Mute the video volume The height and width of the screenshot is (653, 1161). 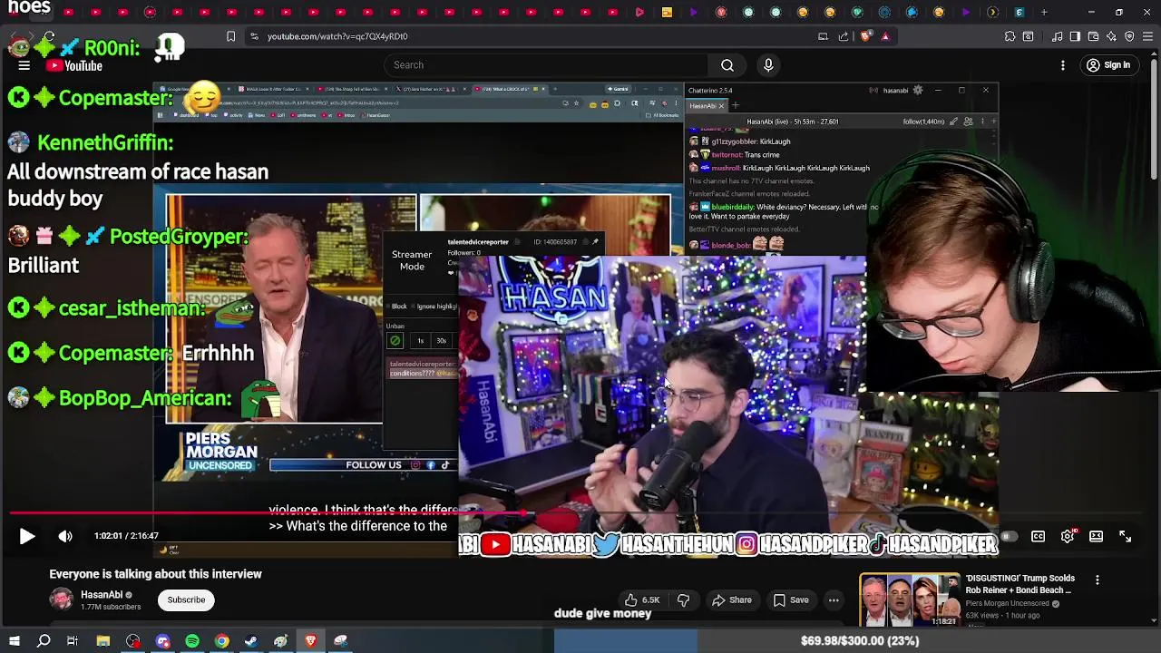(x=65, y=536)
